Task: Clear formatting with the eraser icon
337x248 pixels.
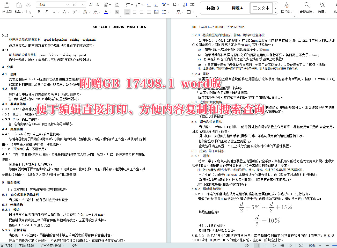Action: click(116, 5)
